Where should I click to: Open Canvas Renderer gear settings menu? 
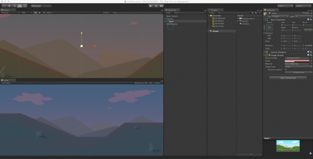[311, 52]
